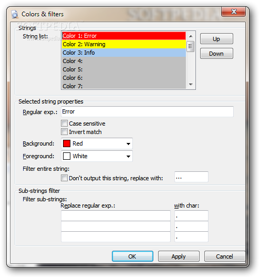Screen dimensions: 260x278
Task: Focus the Regular exp. input field
Action: [x=147, y=112]
